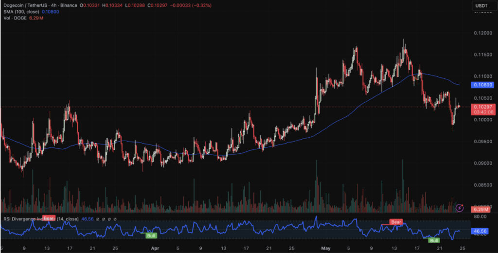Open the USDT currency selector
The height and width of the screenshot is (253, 498).
(x=483, y=5)
